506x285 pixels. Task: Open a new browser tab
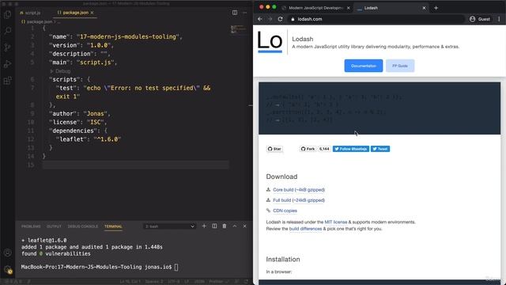click(436, 8)
